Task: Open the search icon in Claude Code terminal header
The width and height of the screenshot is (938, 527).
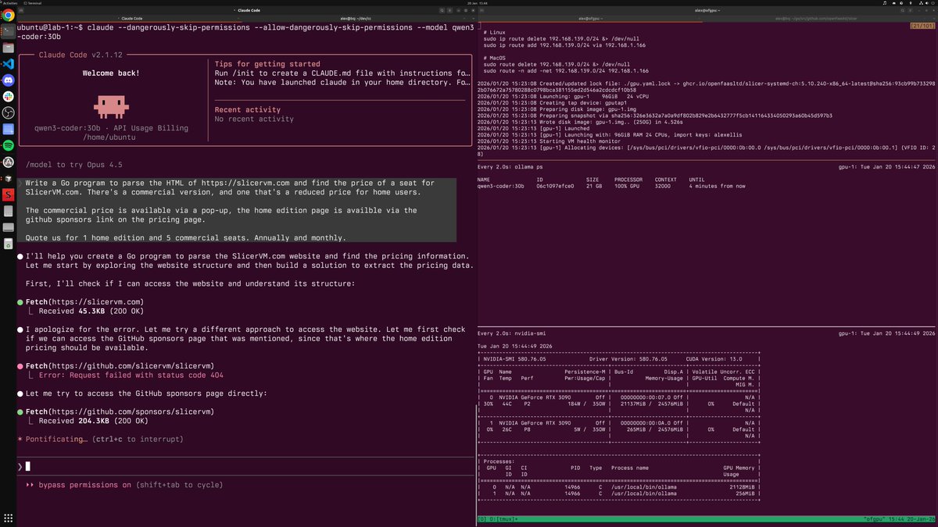Action: pyautogui.click(x=443, y=11)
